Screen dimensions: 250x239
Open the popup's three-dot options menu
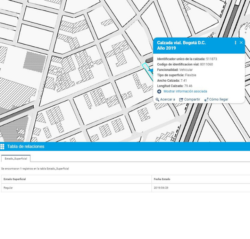tap(235, 43)
